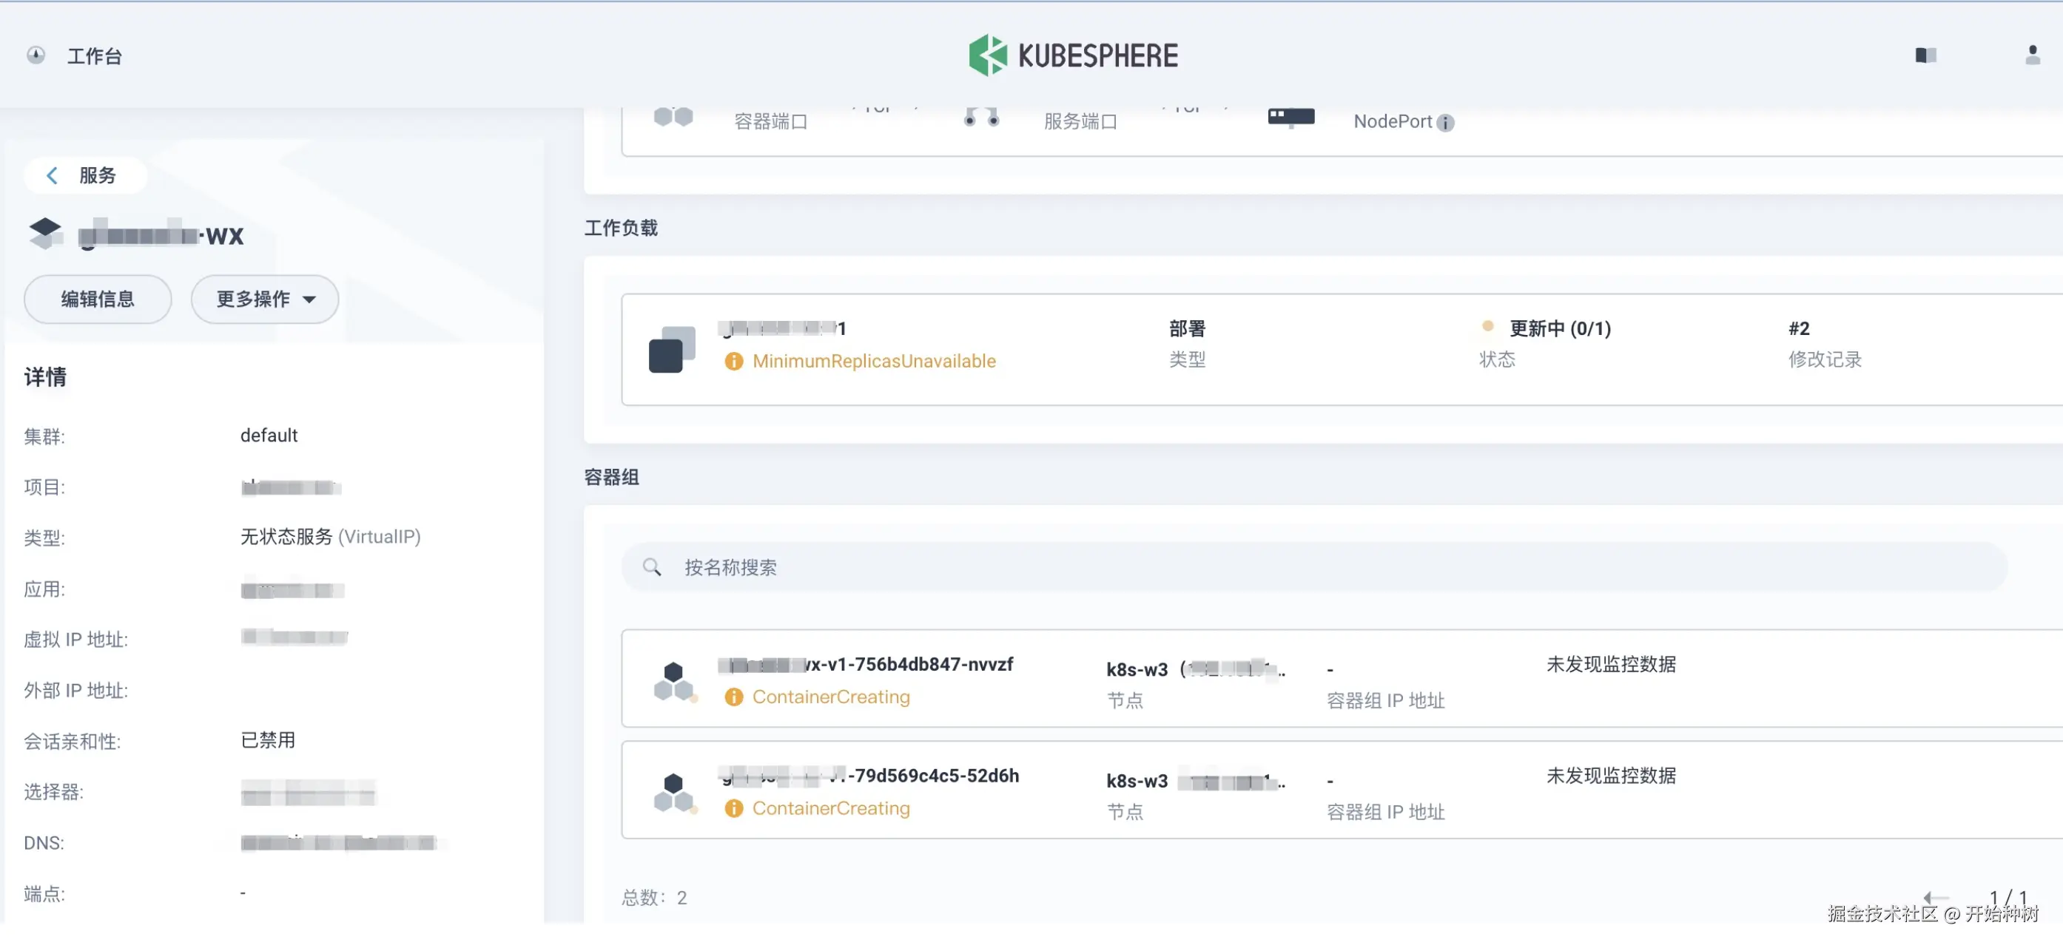Click the previous page arrow
Image resolution: width=2063 pixels, height=948 pixels.
coord(1935,897)
